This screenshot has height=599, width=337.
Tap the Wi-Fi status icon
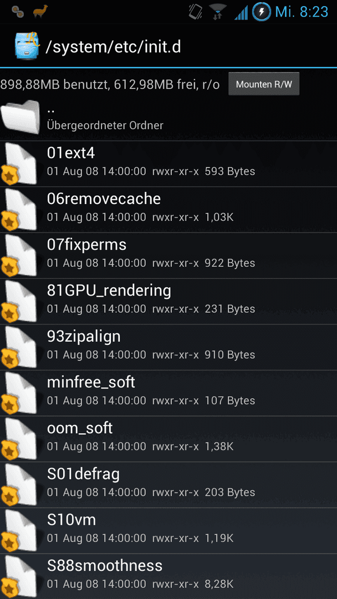(x=217, y=12)
